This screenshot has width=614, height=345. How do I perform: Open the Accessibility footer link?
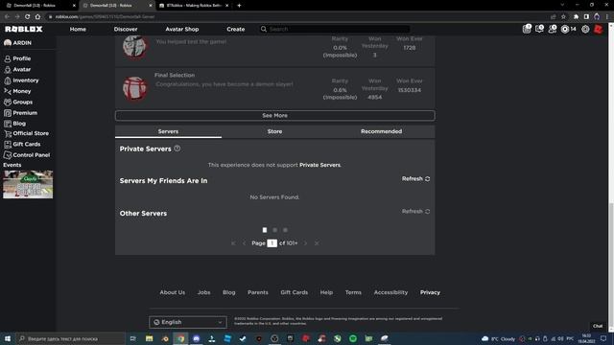390,292
